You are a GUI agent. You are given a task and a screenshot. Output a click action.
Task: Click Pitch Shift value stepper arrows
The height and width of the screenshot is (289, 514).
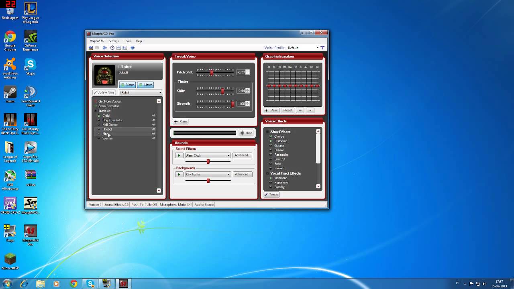(x=247, y=72)
